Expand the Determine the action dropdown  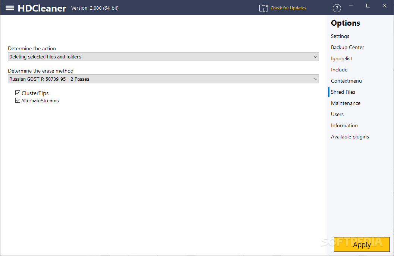(x=163, y=57)
